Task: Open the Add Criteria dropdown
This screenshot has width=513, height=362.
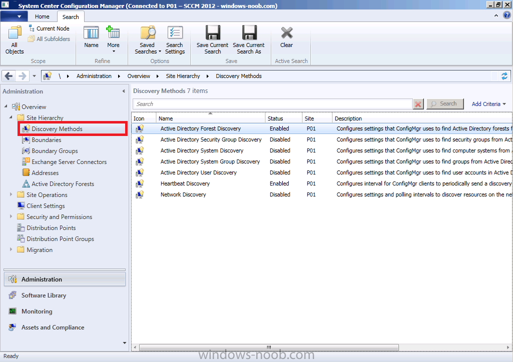Action: pyautogui.click(x=488, y=104)
